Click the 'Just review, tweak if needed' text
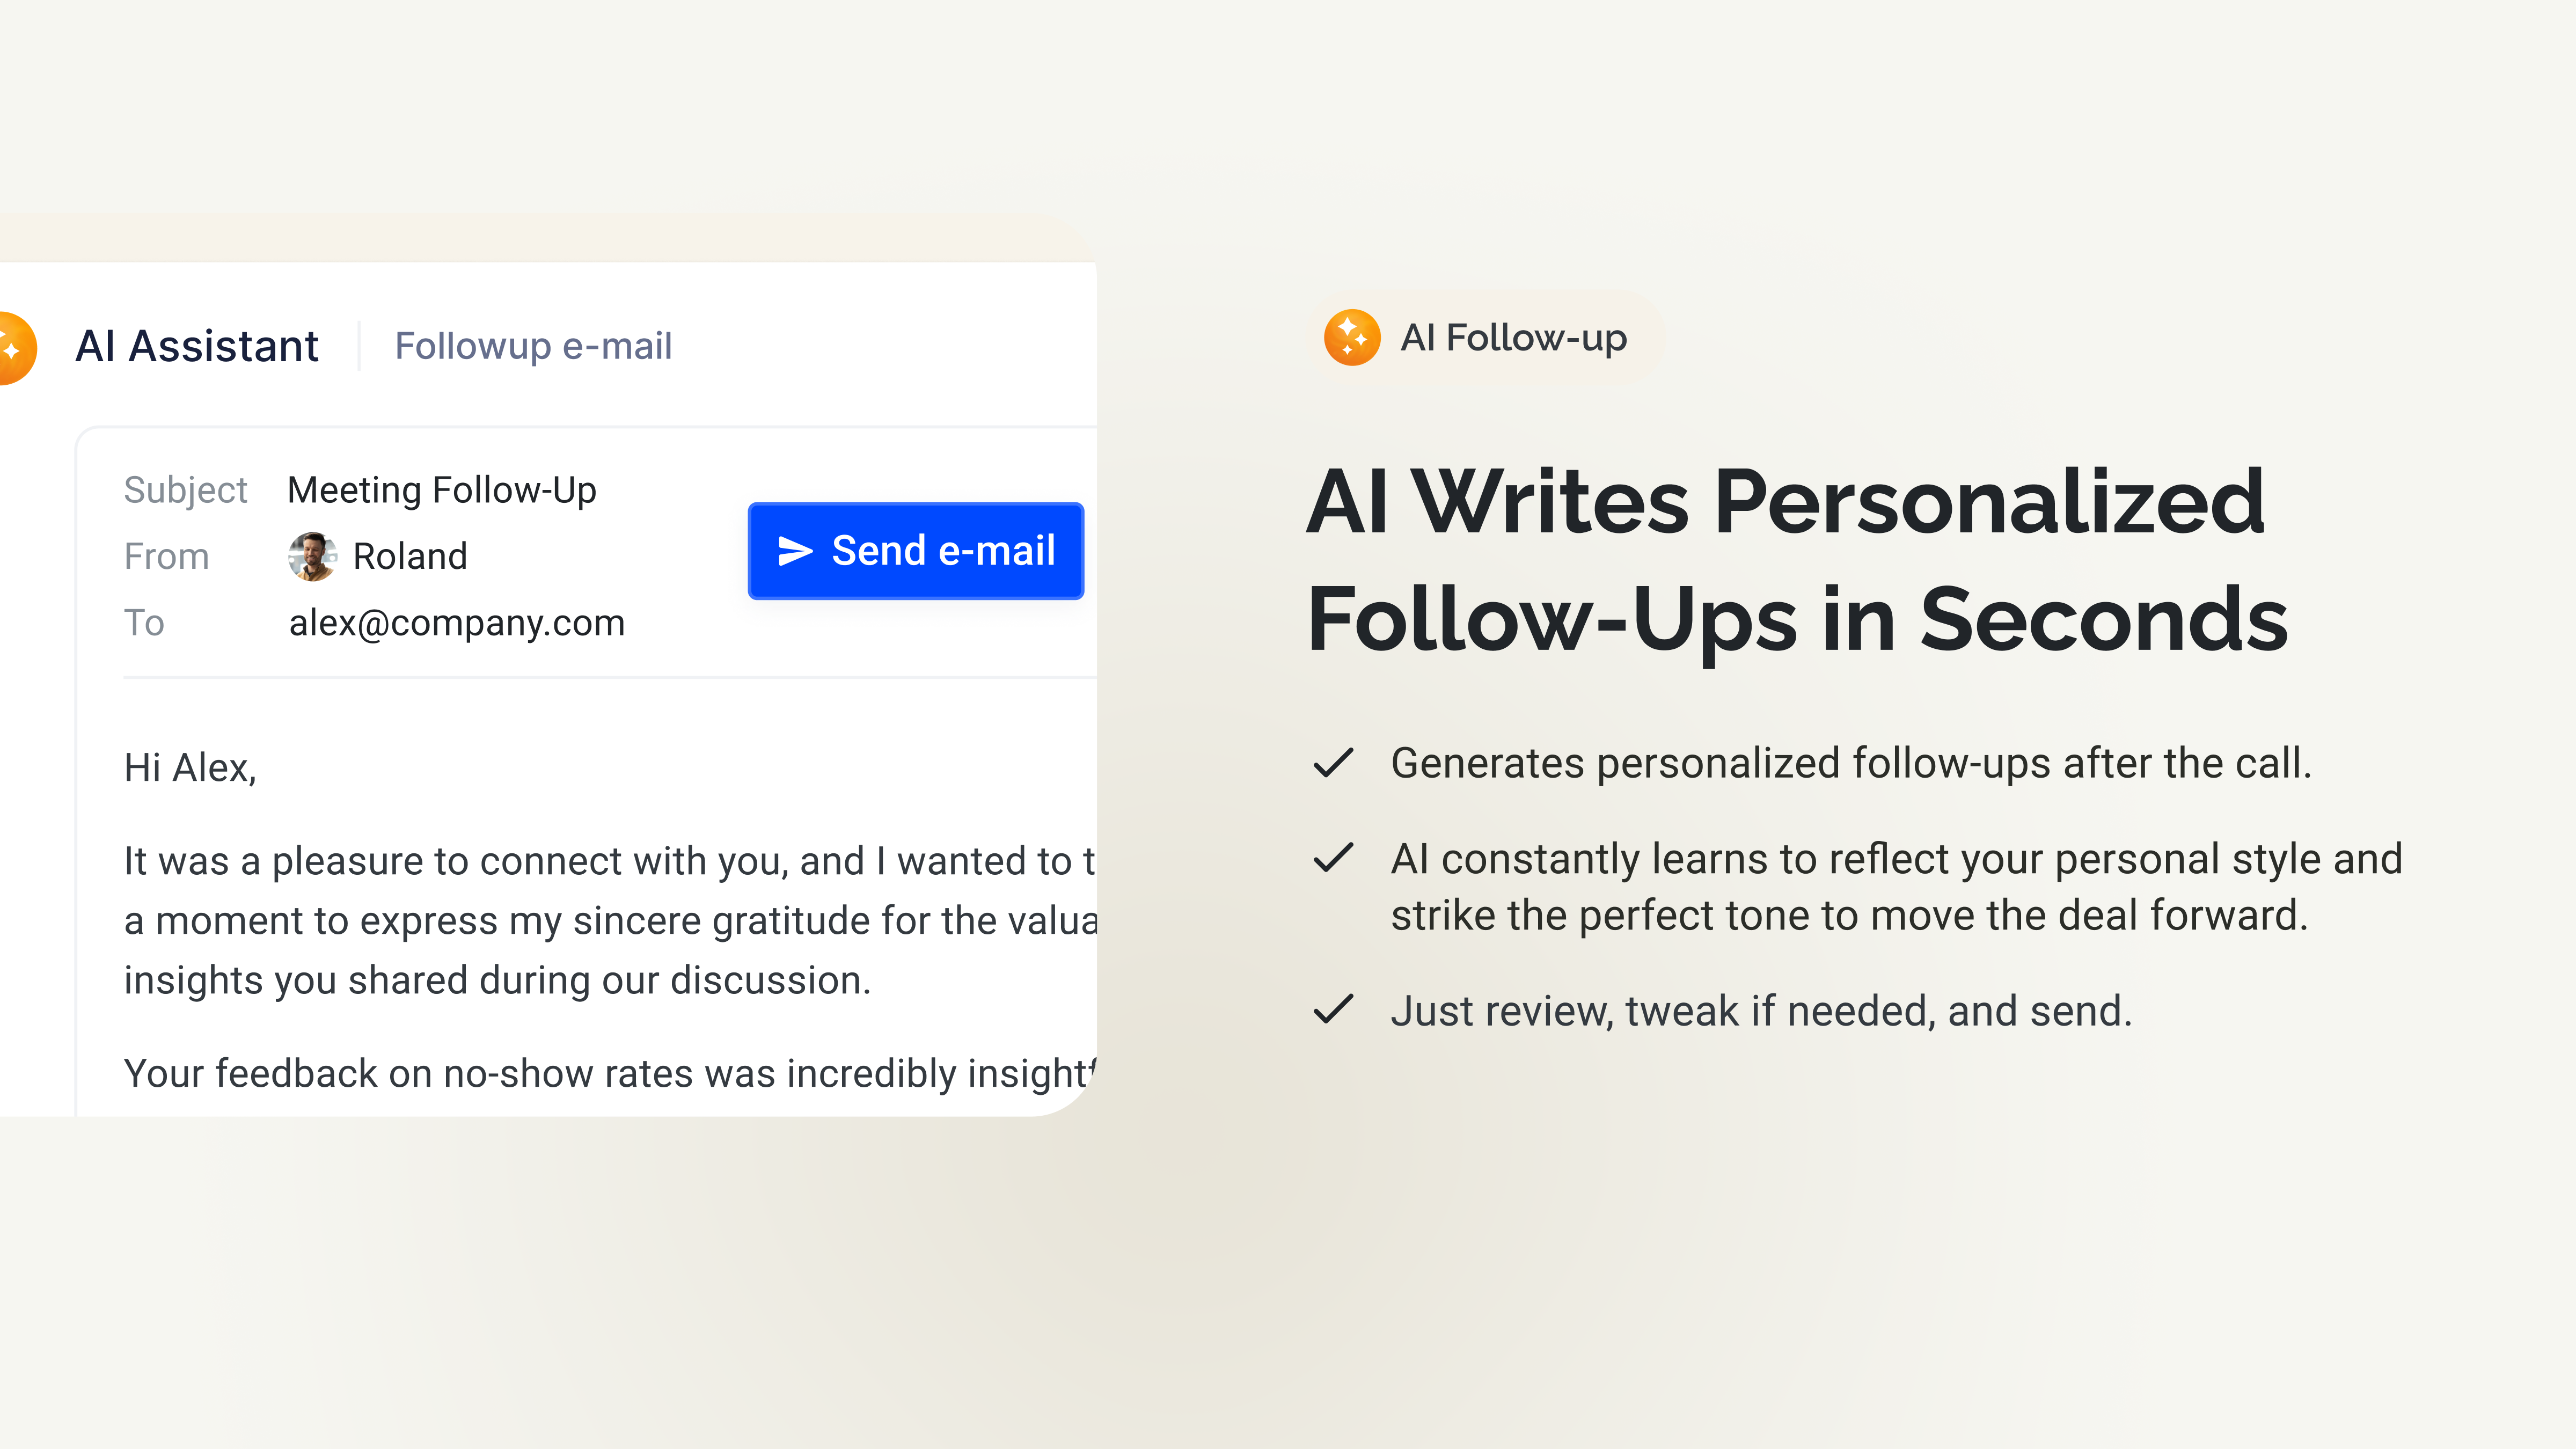This screenshot has height=1449, width=2576. pos(1760,1011)
